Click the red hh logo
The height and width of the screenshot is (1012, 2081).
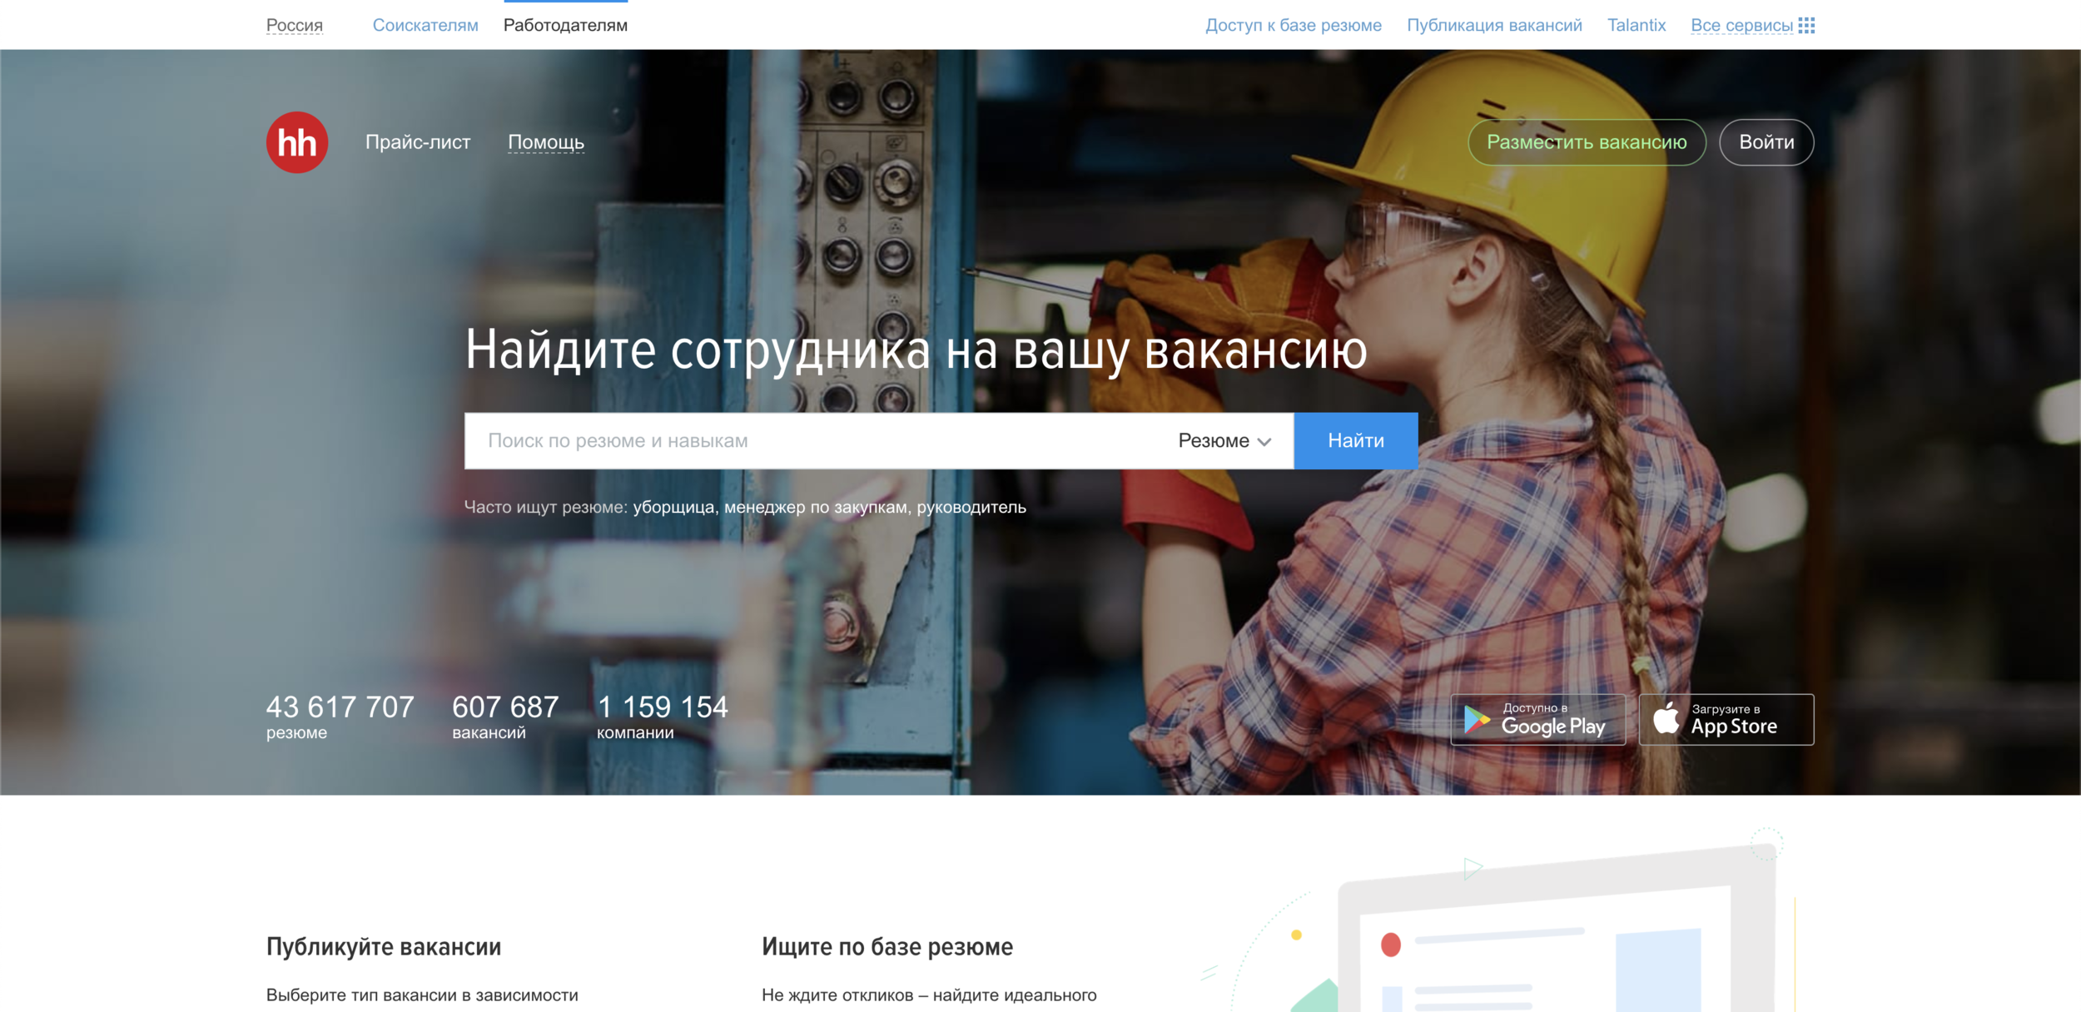click(296, 142)
